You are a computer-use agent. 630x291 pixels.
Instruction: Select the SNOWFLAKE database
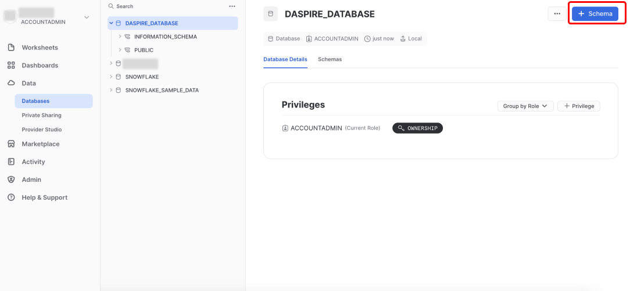point(142,77)
